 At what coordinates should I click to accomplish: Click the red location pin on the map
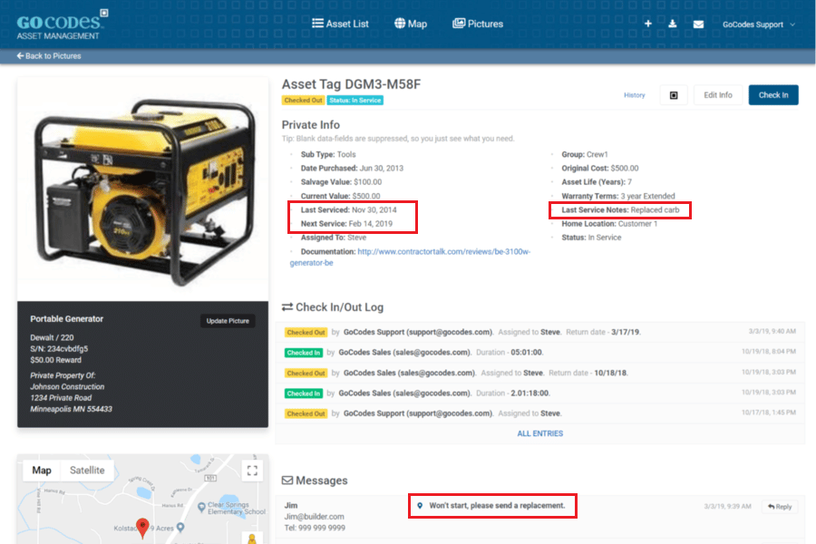(x=142, y=527)
